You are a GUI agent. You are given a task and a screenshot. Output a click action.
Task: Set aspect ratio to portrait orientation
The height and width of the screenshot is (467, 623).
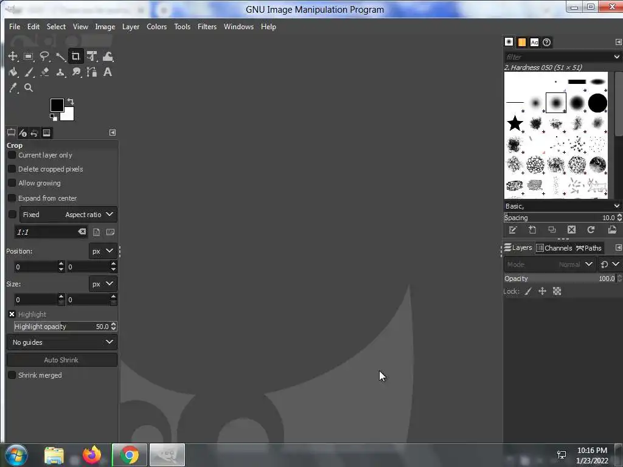(97, 232)
